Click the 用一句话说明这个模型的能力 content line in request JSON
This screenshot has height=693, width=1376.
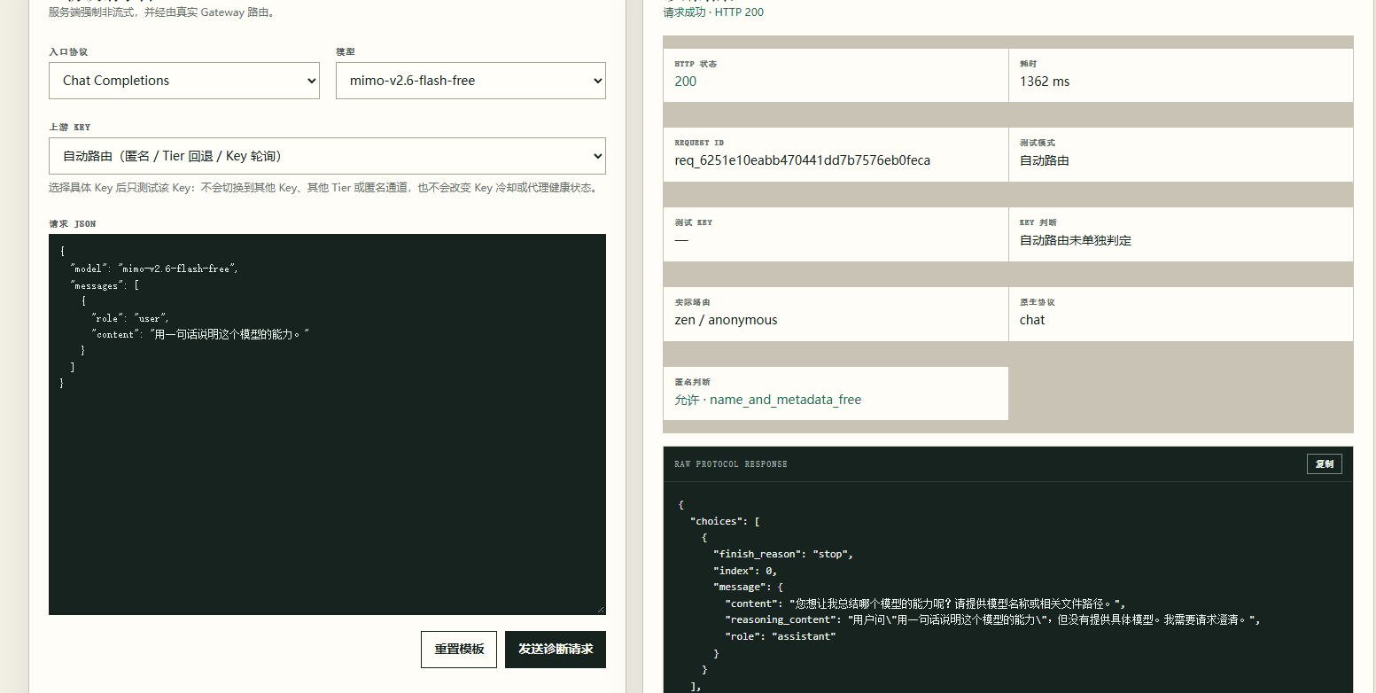pyautogui.click(x=200, y=334)
